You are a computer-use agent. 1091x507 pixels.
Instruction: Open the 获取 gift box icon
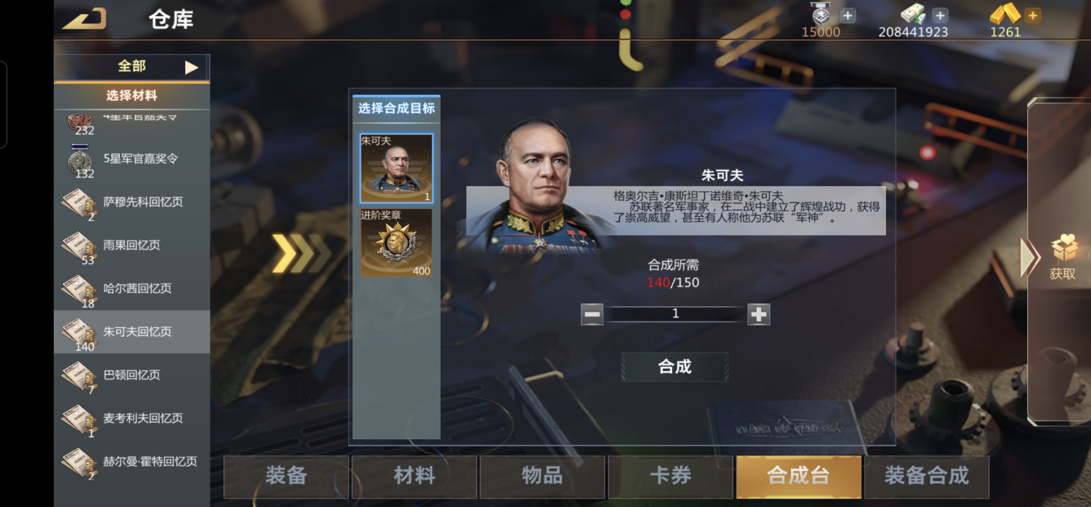(1064, 248)
